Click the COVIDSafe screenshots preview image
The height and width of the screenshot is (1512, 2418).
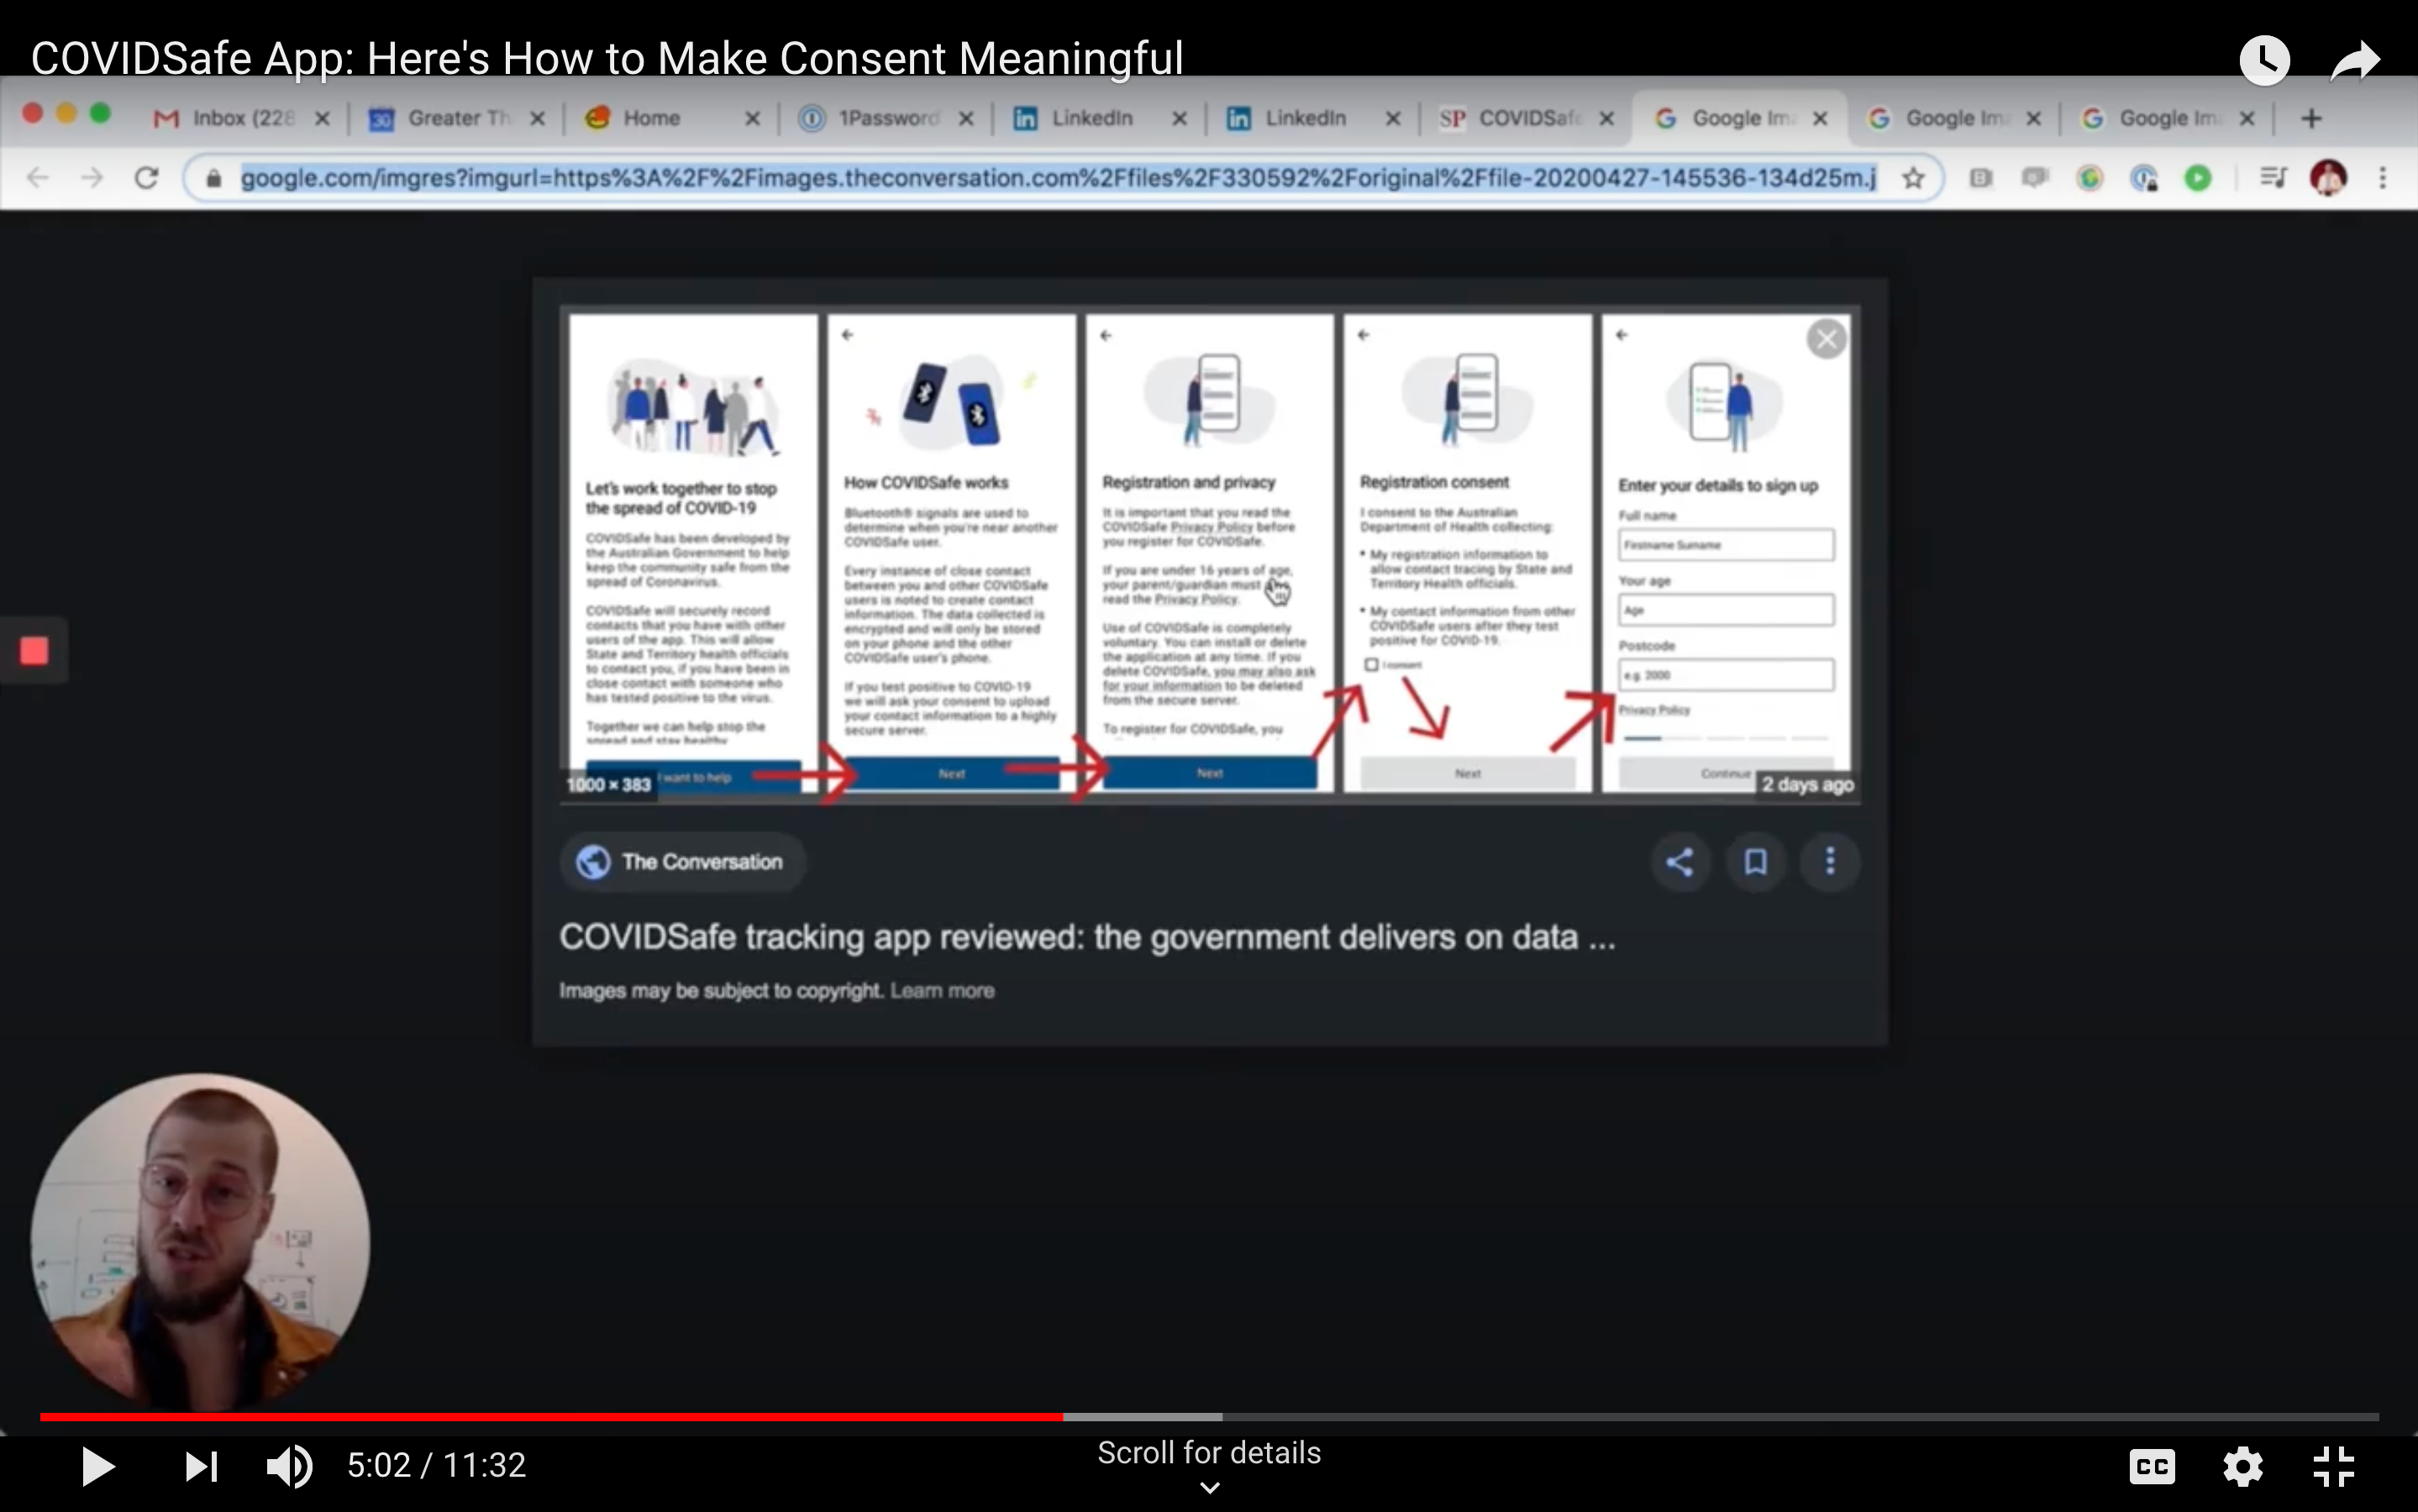tap(1210, 554)
